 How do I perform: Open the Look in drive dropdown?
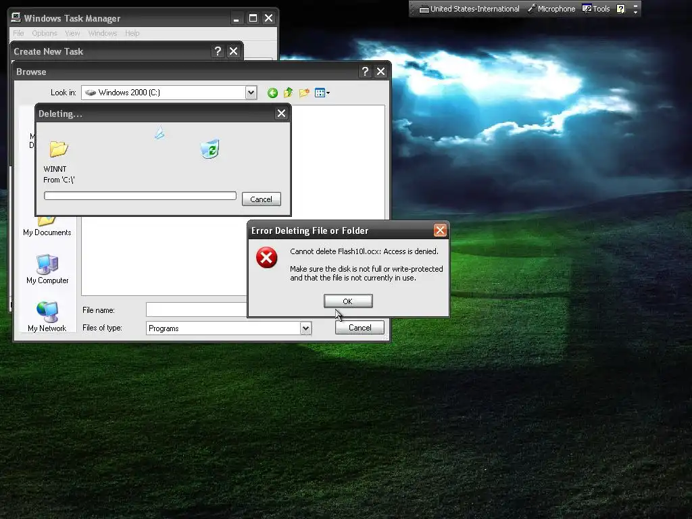click(251, 93)
